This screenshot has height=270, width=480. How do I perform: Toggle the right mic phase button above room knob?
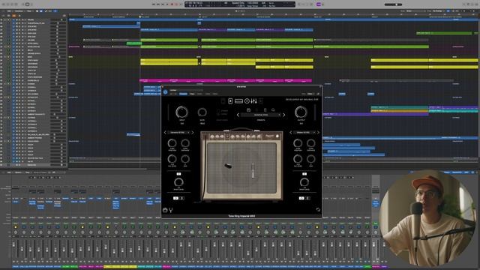304,174
